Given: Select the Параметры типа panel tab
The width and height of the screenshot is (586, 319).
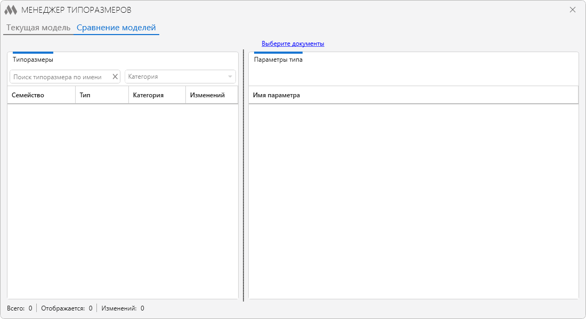Looking at the screenshot, I should (x=278, y=60).
